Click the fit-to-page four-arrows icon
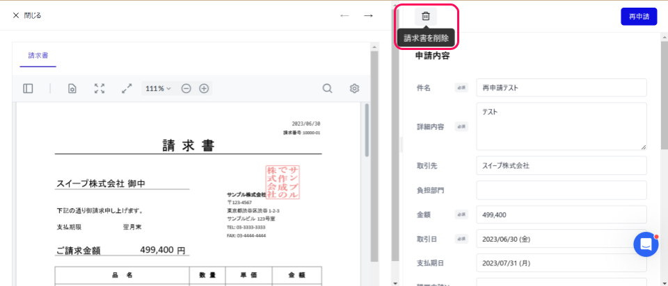The width and height of the screenshot is (668, 286). point(100,88)
